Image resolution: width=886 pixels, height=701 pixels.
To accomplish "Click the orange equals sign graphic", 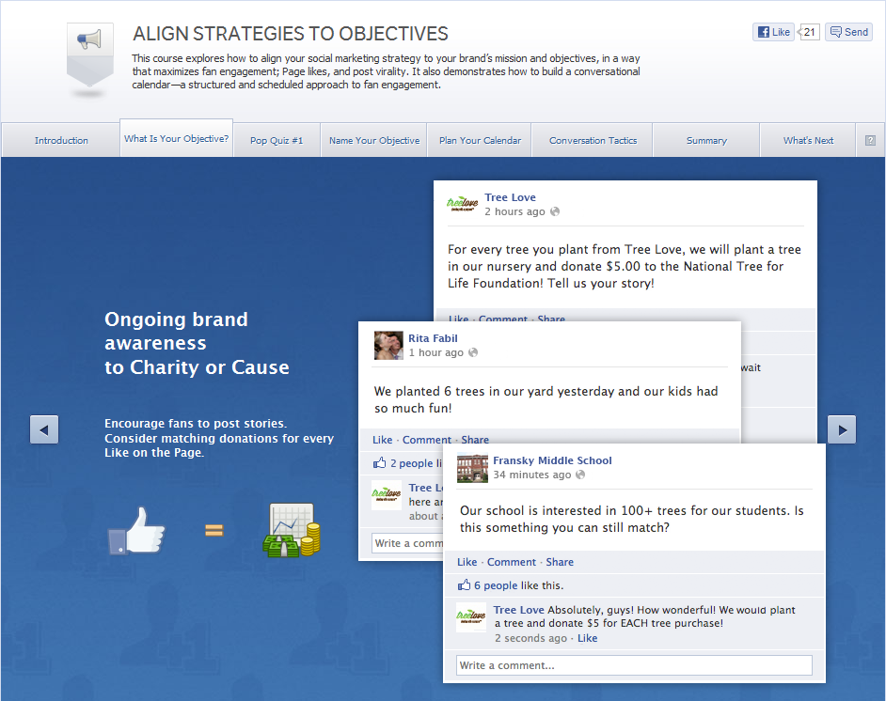I will (x=214, y=530).
